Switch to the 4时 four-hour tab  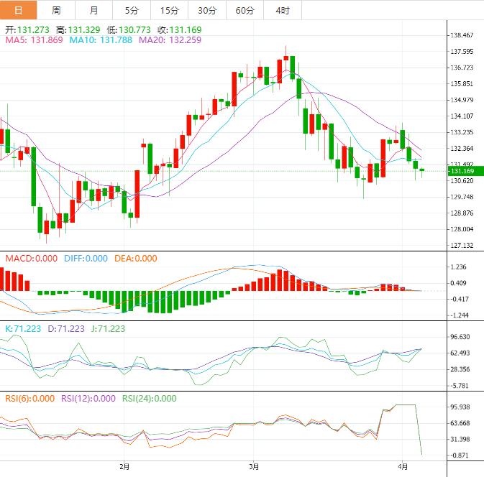pos(283,10)
